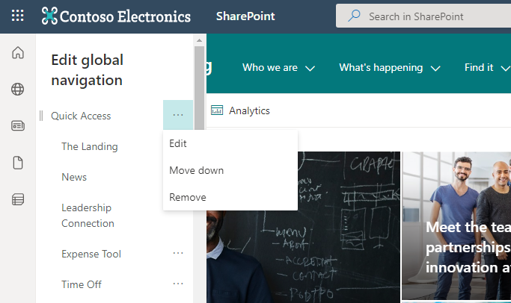
Task: Open the app launcher waffle icon
Action: 18,16
